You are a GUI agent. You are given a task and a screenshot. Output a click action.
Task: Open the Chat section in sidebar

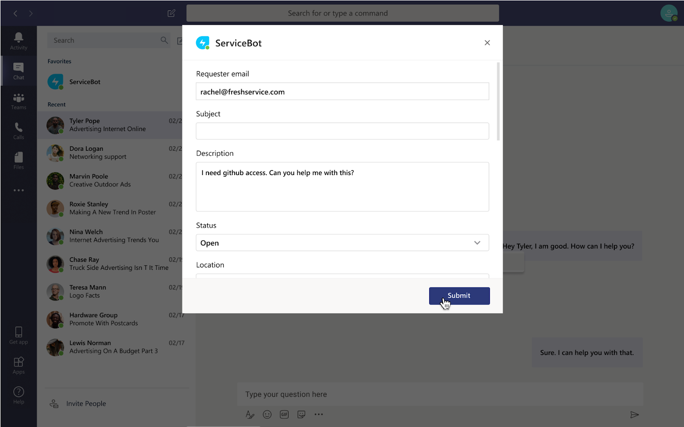18,71
